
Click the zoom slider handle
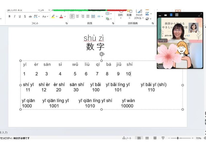[178, 138]
